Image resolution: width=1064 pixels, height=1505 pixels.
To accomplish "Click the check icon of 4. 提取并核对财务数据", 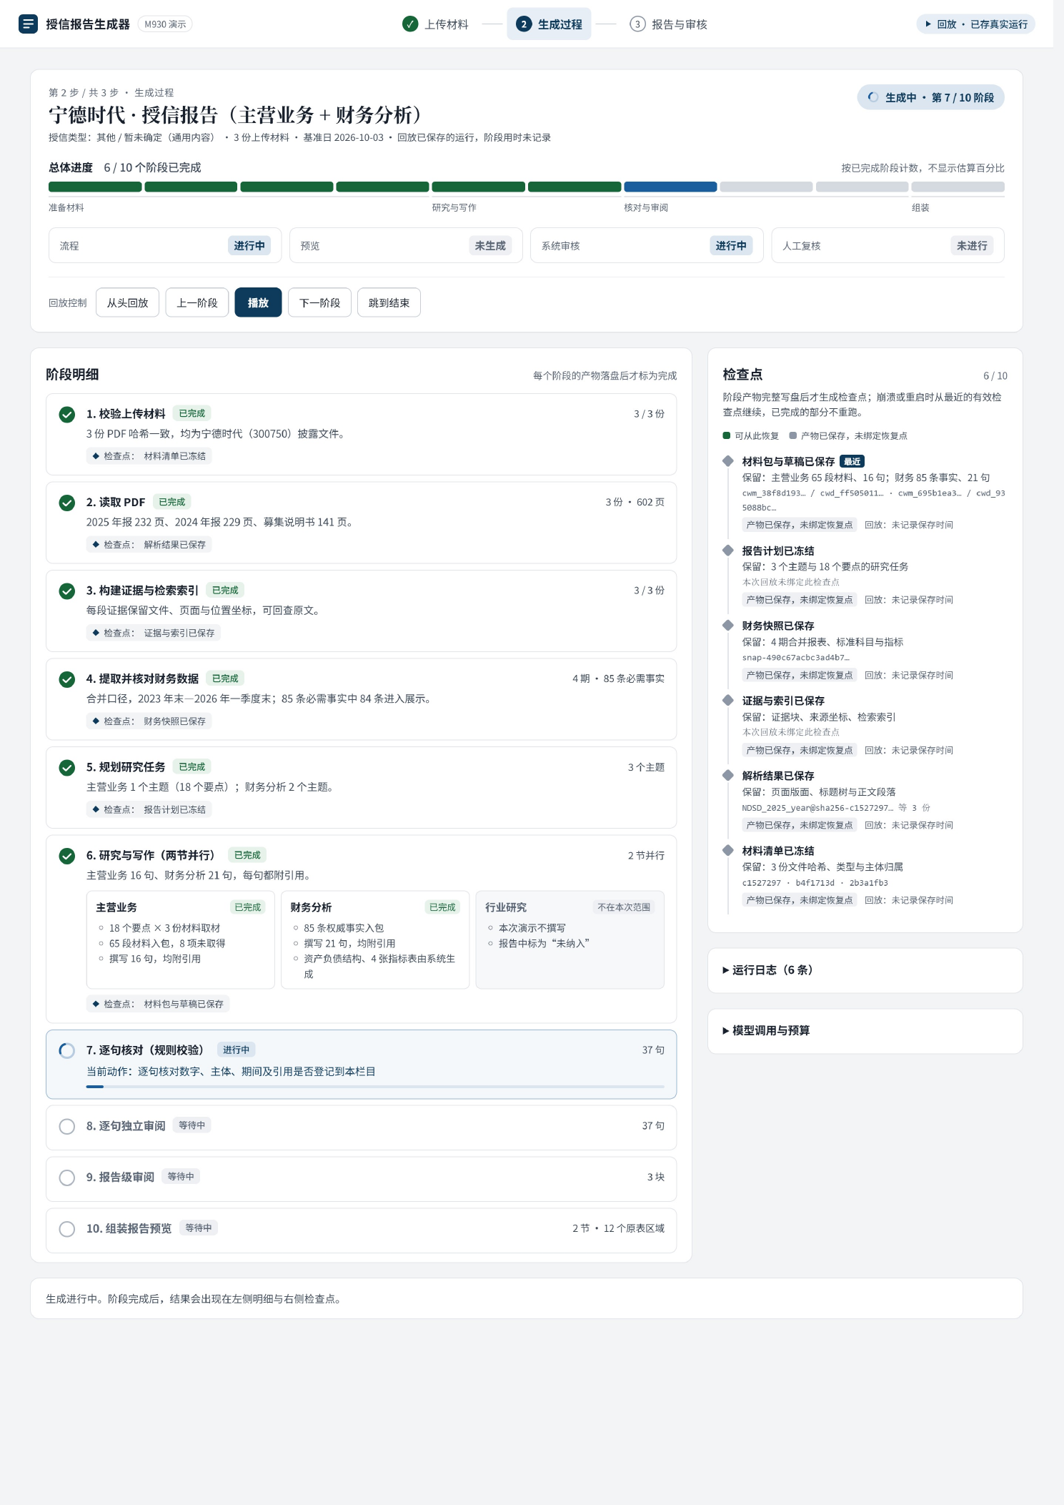I will tap(67, 679).
